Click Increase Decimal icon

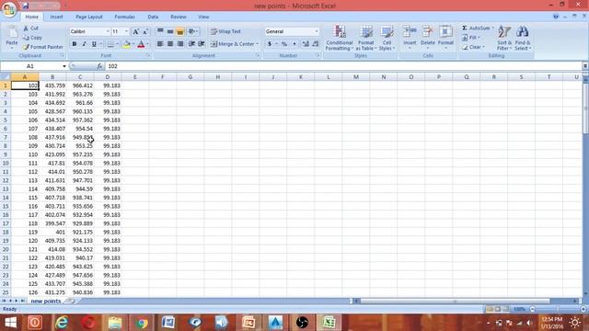306,44
